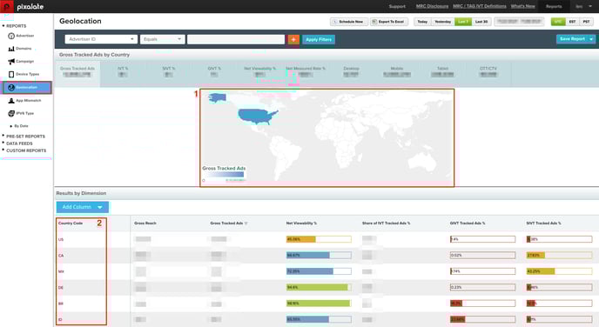This screenshot has width=599, height=327.
Task: Open the Device Types icon
Action: (11, 75)
